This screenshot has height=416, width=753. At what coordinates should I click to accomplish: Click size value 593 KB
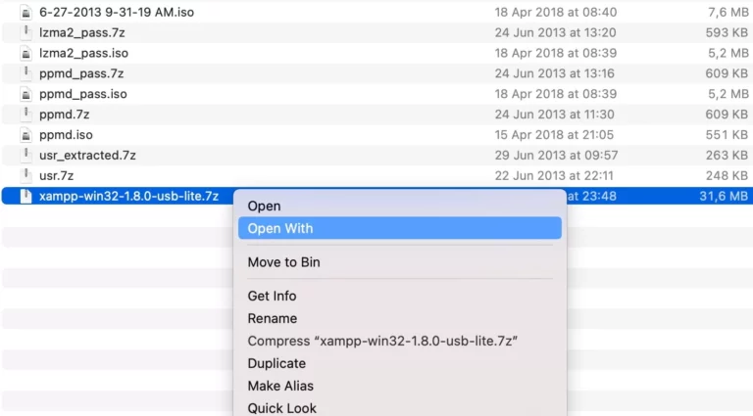(727, 32)
